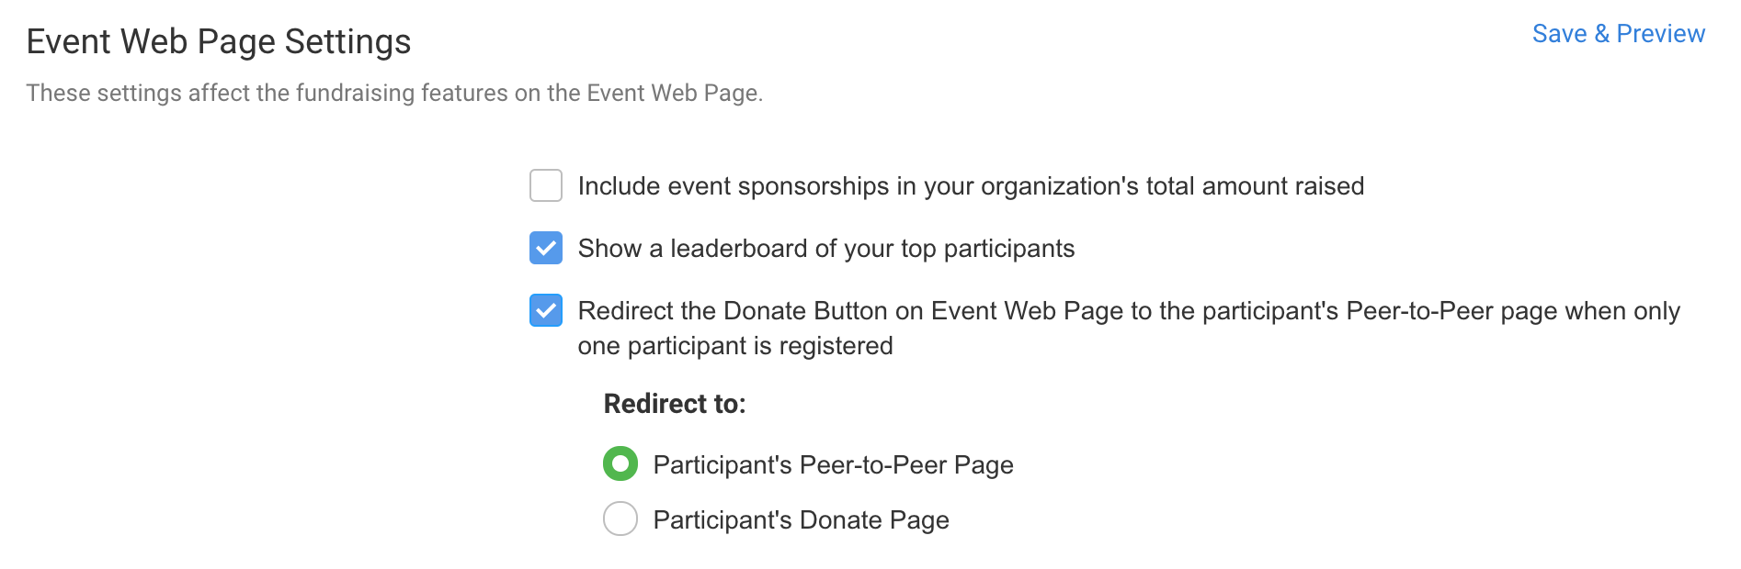
Task: Click the white checkmark icon beside leaderboard
Action: [546, 248]
